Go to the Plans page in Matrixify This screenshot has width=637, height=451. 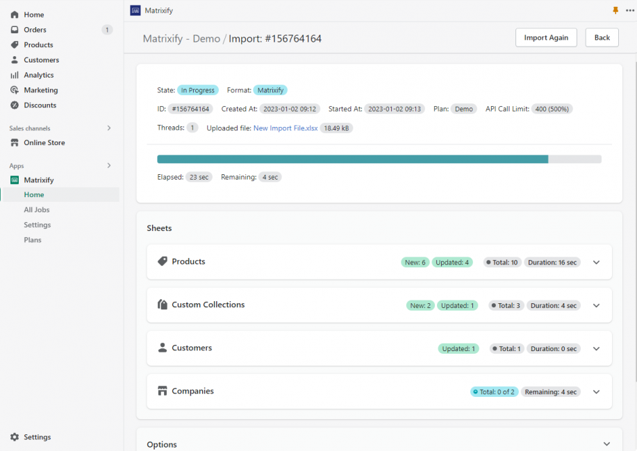click(33, 239)
